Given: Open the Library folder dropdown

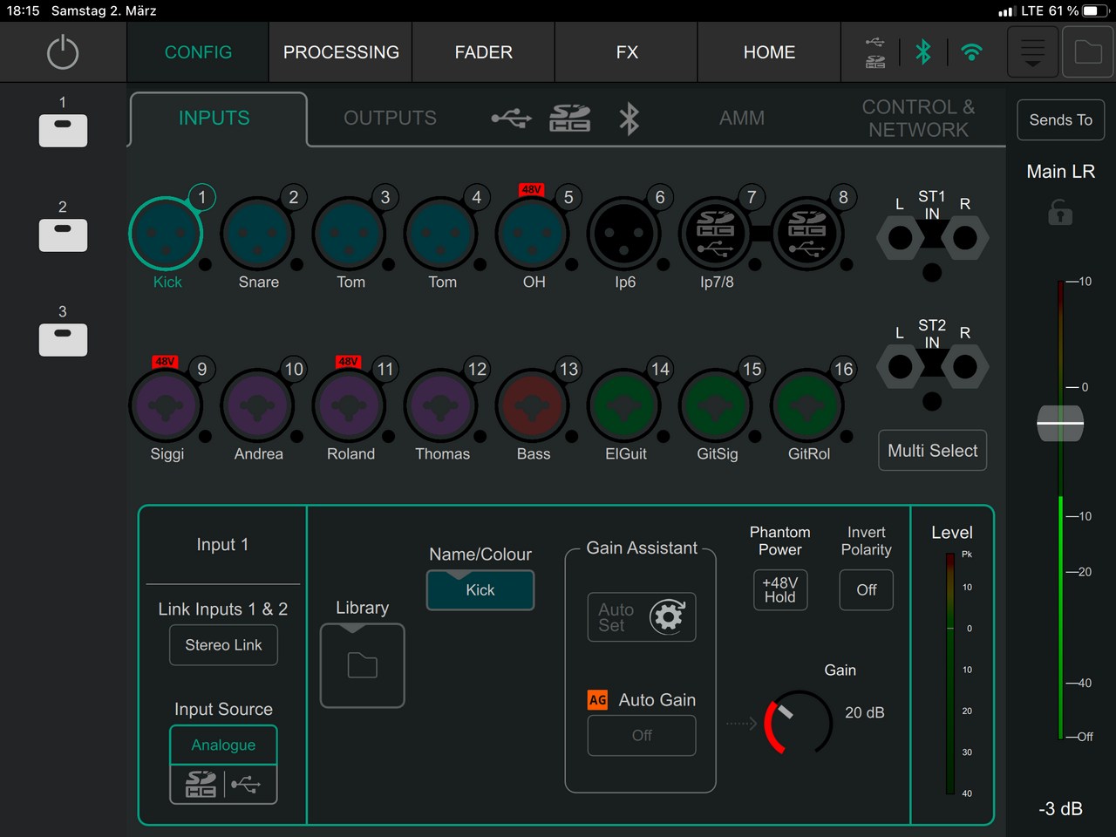Looking at the screenshot, I should click(x=363, y=666).
